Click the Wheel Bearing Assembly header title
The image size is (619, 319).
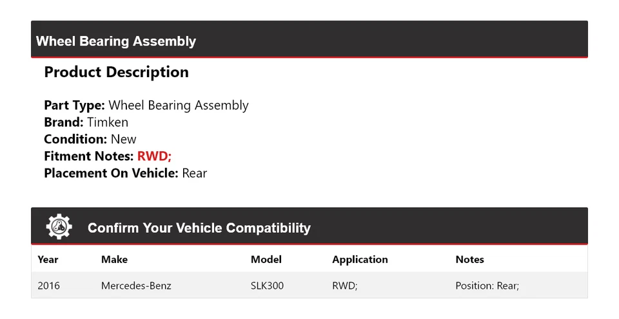coord(116,41)
